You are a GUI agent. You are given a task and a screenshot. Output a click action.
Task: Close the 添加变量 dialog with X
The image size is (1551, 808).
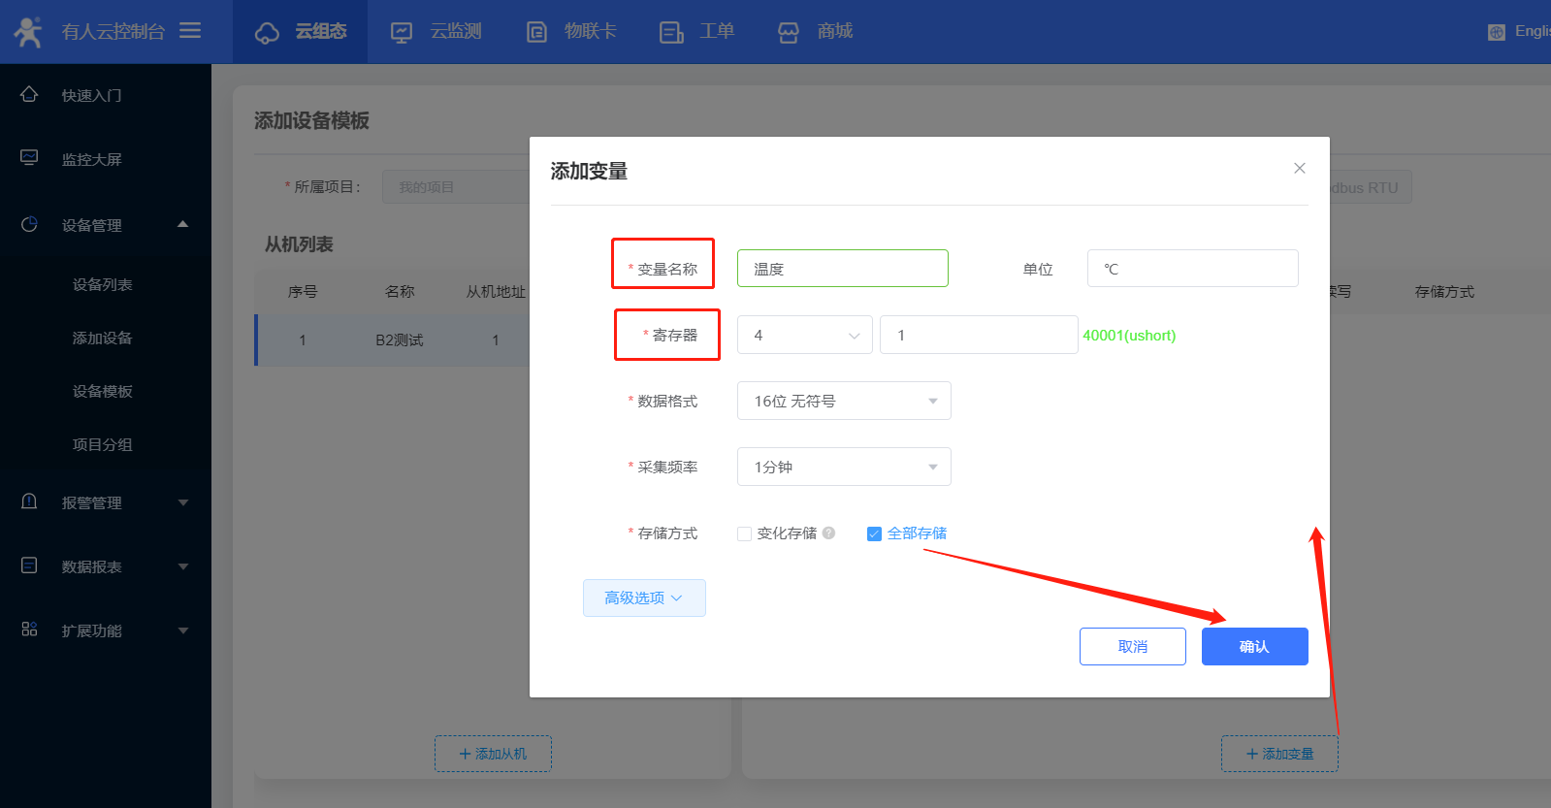click(1299, 169)
